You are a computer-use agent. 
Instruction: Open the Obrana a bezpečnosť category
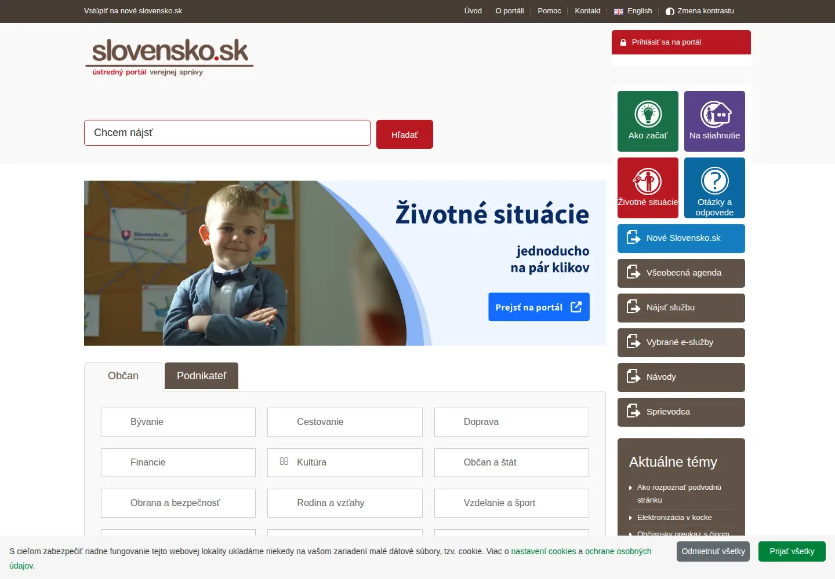178,503
